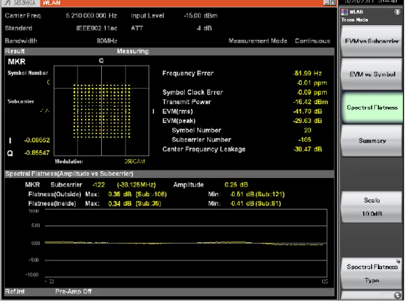405x301 pixels.
Task: Click the window minimize icon in title bar
Action: [x=326, y=3]
